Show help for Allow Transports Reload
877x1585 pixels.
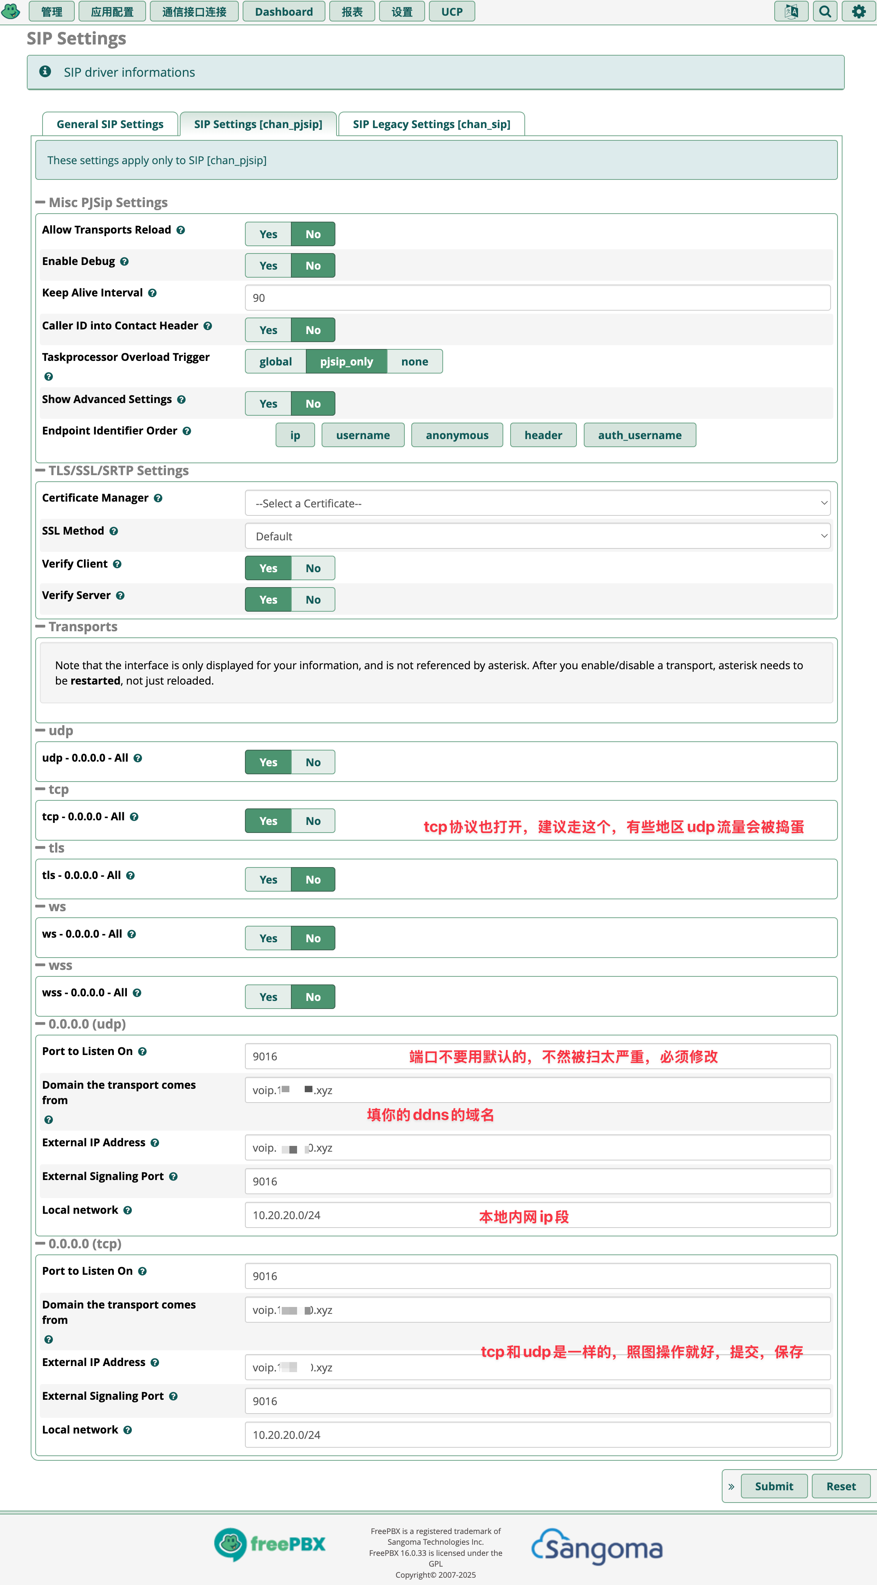[181, 230]
